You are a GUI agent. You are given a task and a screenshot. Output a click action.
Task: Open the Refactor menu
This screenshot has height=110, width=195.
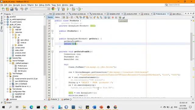30,5
